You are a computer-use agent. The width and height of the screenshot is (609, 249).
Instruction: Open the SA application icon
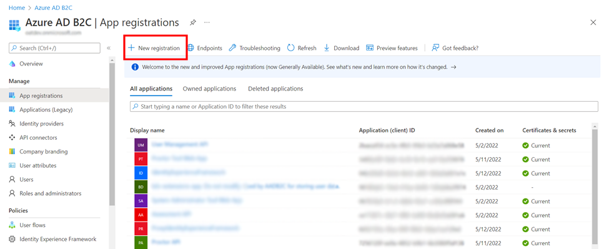tap(141, 201)
